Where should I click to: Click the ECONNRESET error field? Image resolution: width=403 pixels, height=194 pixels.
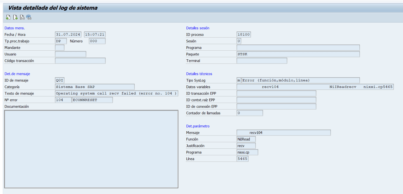tap(92, 100)
